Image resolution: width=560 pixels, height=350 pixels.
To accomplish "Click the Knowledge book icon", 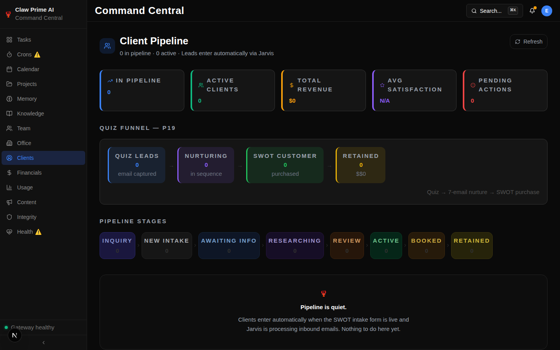I will [9, 114].
